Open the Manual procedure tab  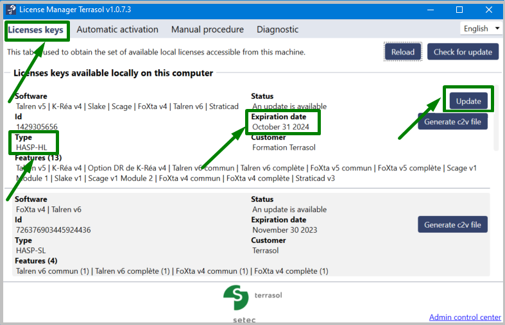207,29
